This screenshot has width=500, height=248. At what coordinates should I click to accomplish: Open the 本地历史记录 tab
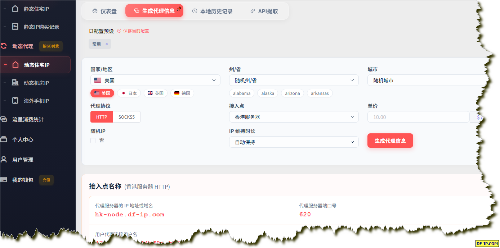[x=212, y=11]
